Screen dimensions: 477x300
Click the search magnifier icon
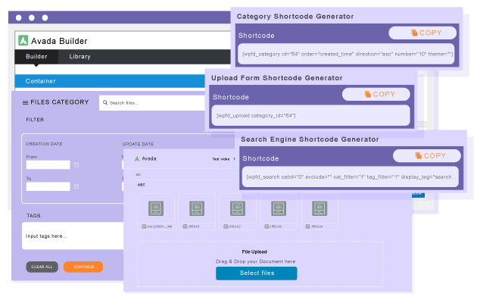(x=105, y=102)
